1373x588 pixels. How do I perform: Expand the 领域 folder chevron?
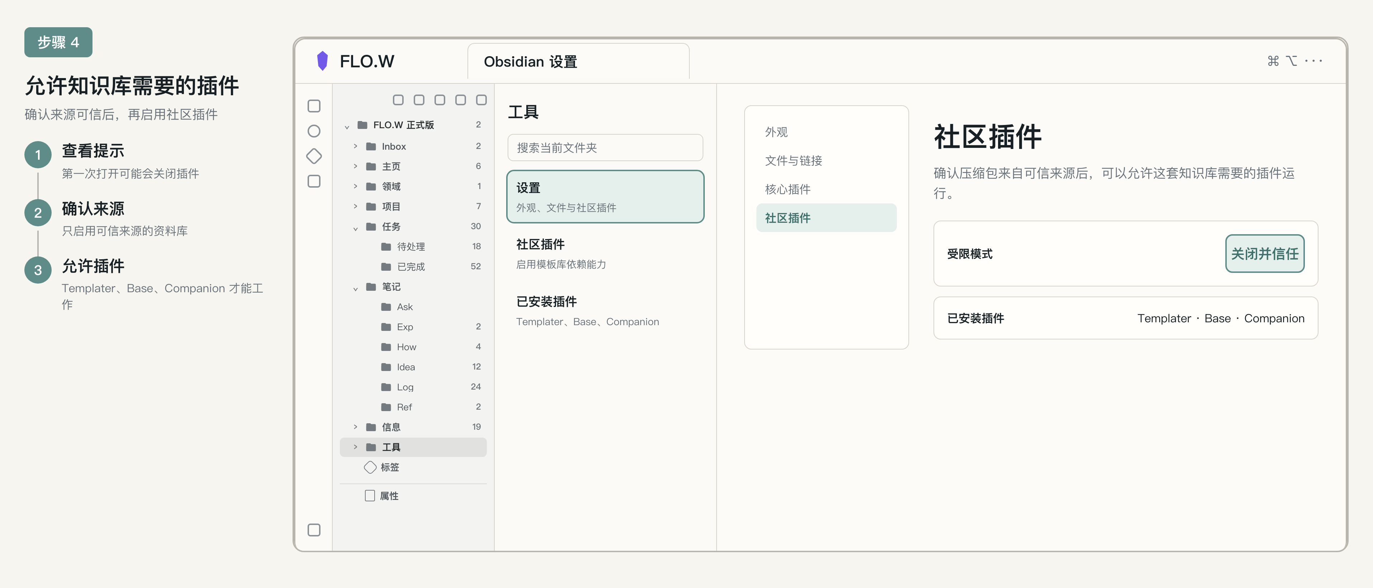[x=356, y=186]
